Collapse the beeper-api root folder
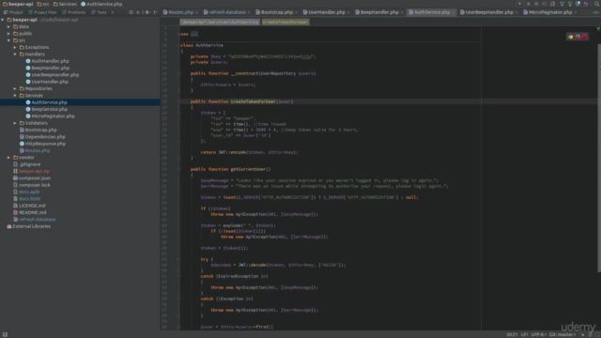Screen dimensions: 601x338 point(3,20)
